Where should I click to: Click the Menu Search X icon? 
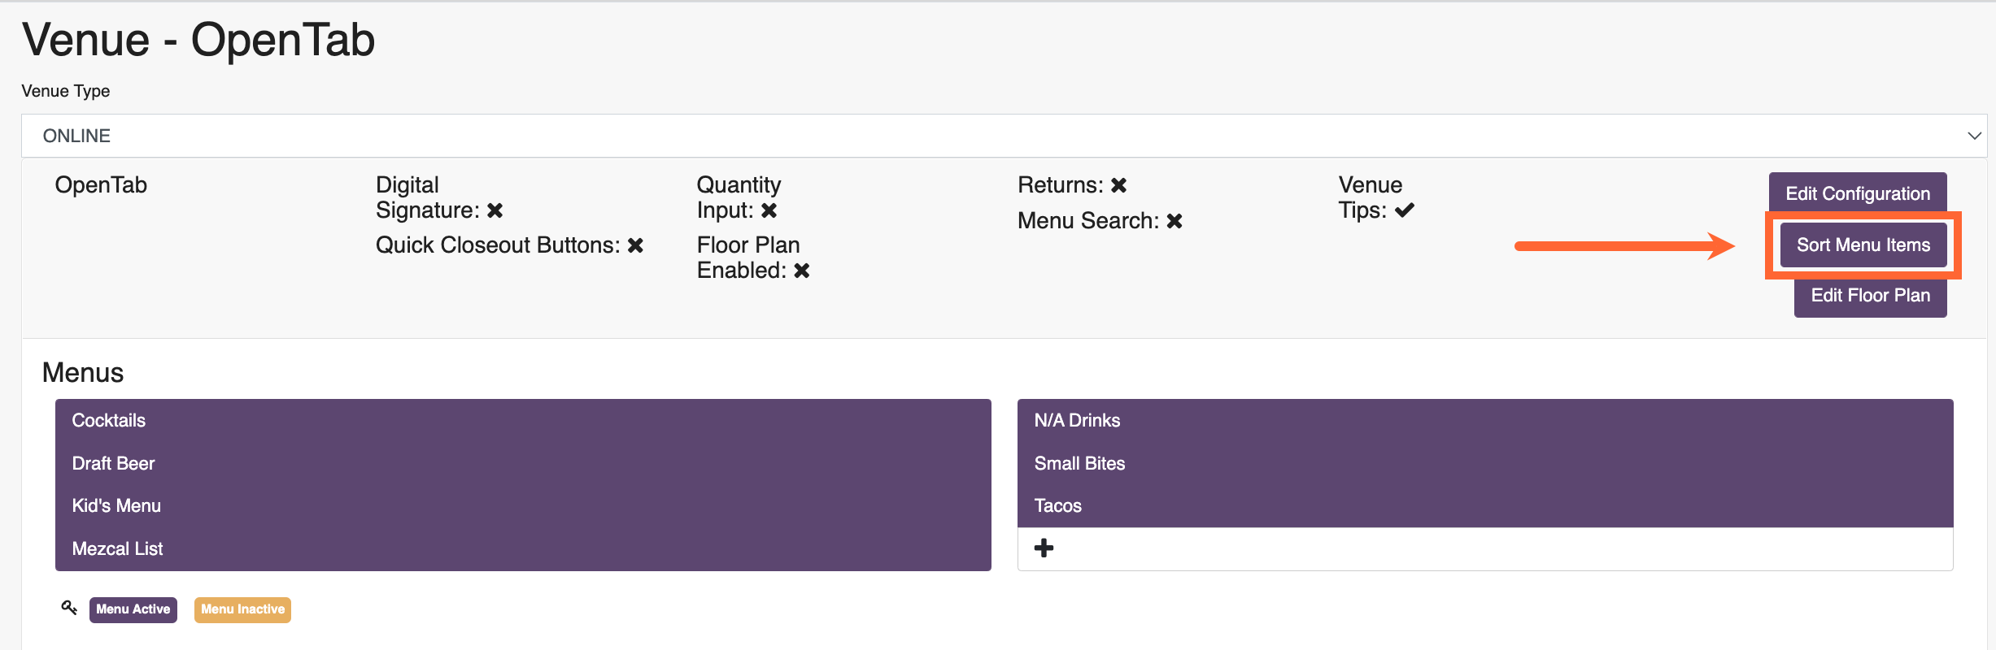pos(1174,221)
